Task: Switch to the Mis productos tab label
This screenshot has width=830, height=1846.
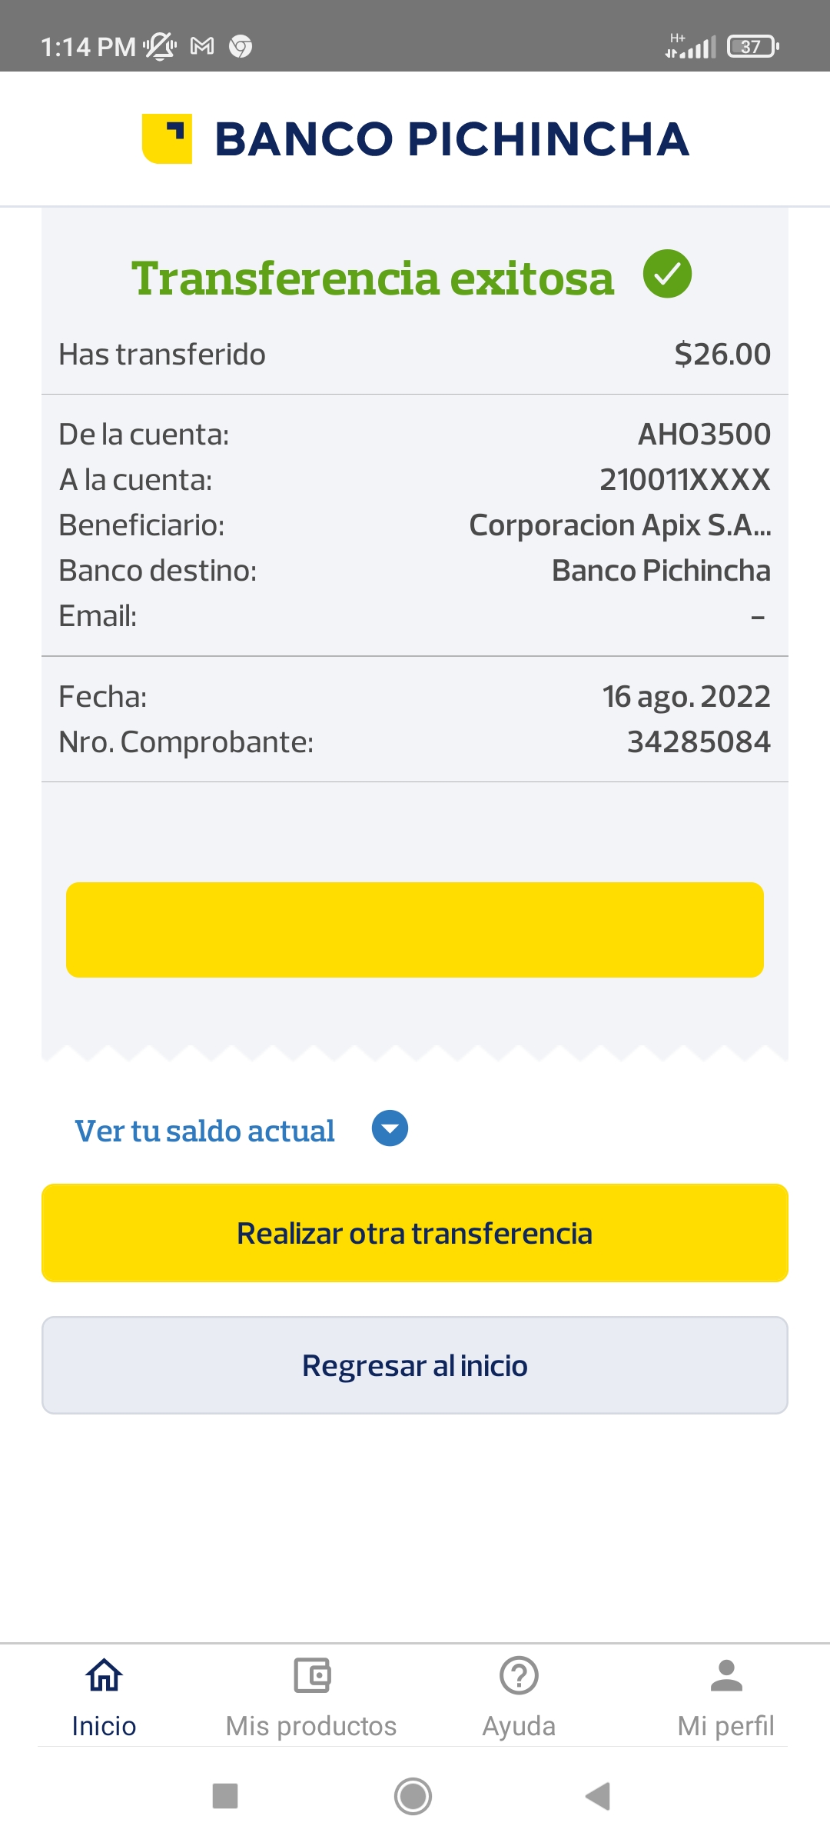Action: point(311,1726)
